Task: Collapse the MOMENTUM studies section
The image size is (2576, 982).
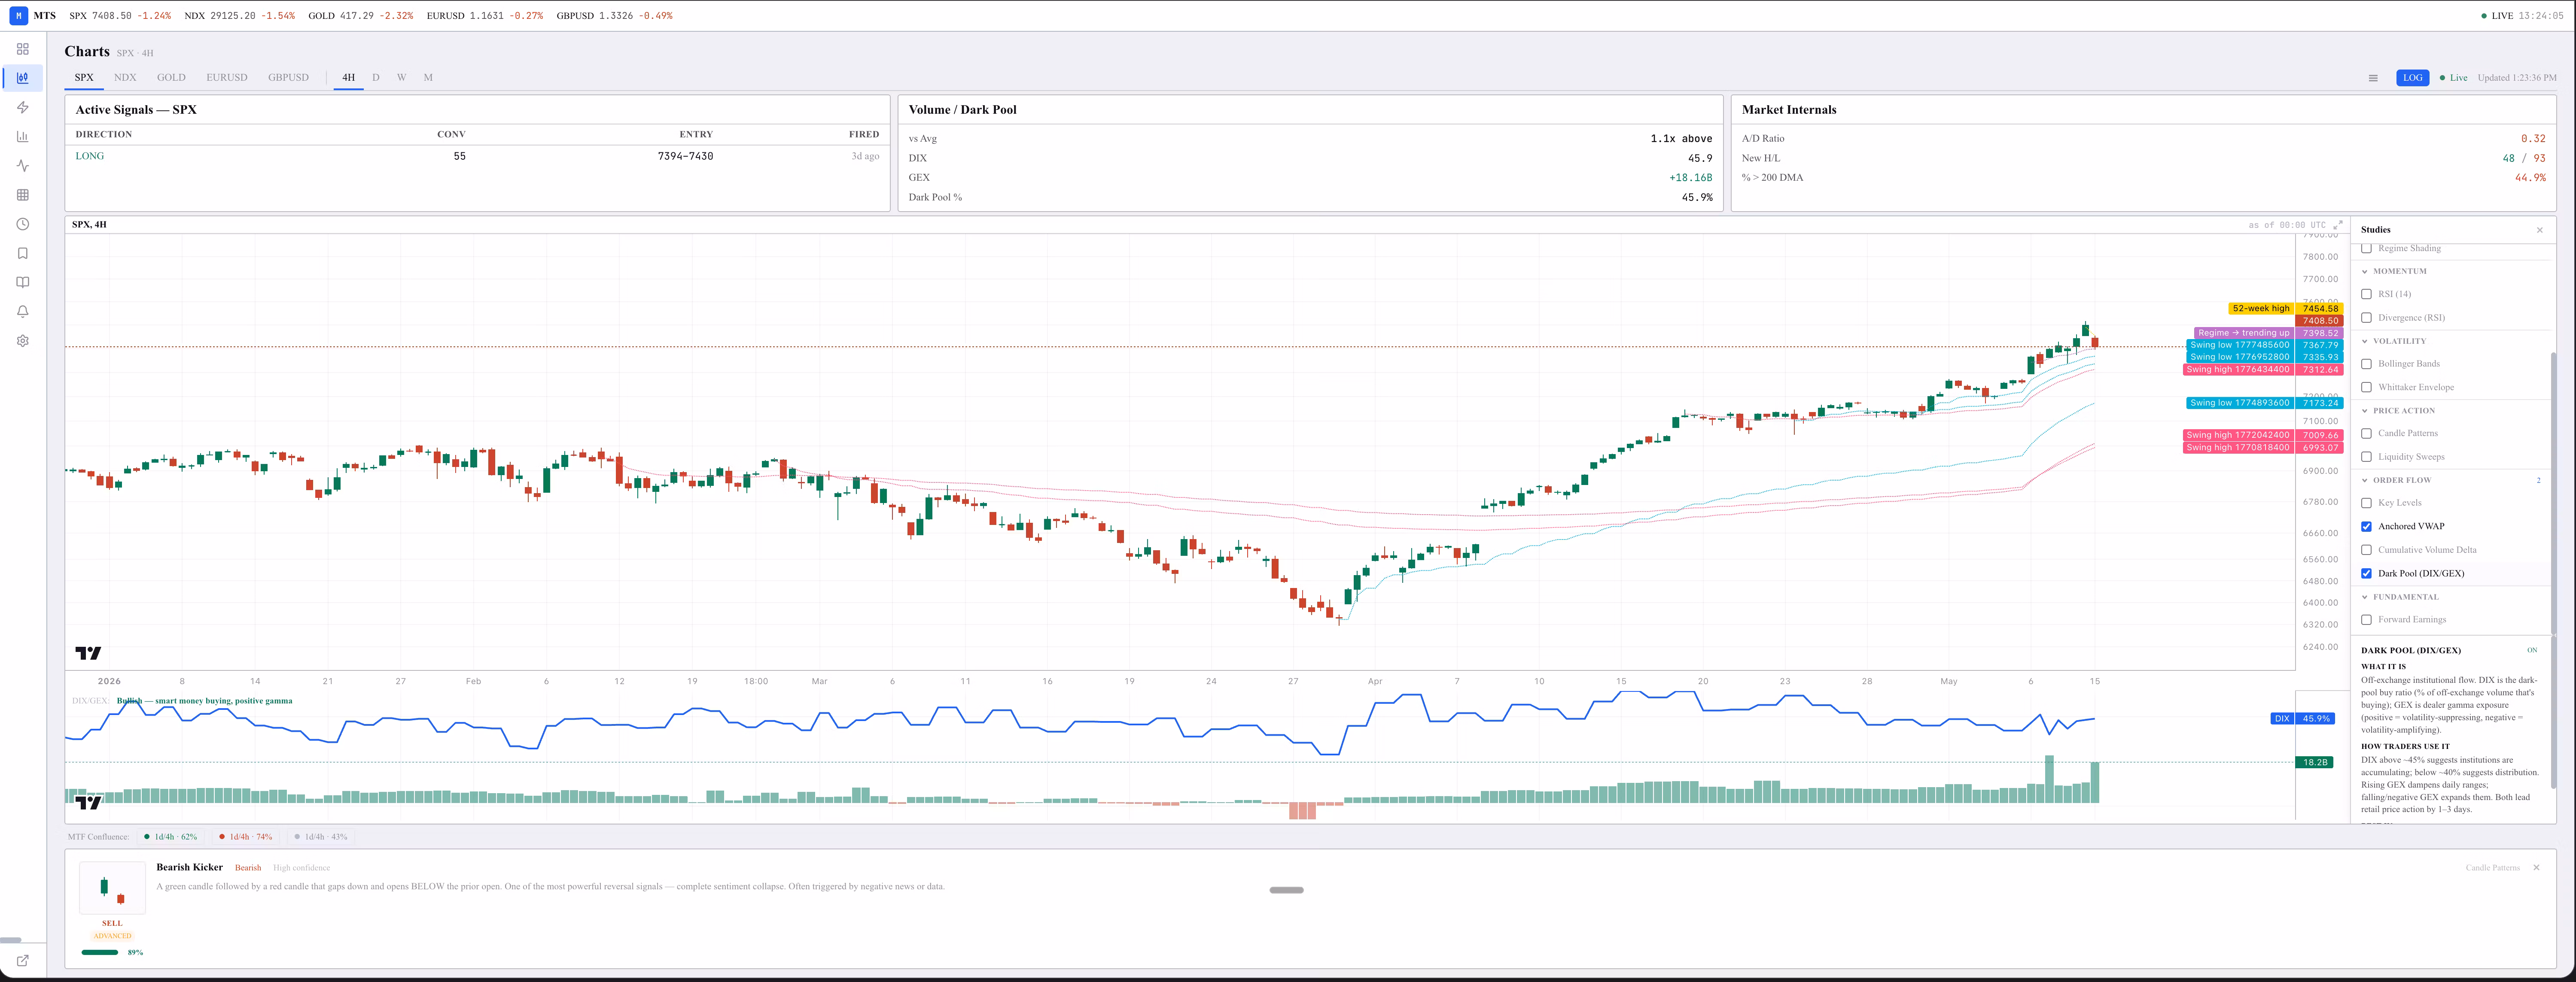Action: (2394, 272)
